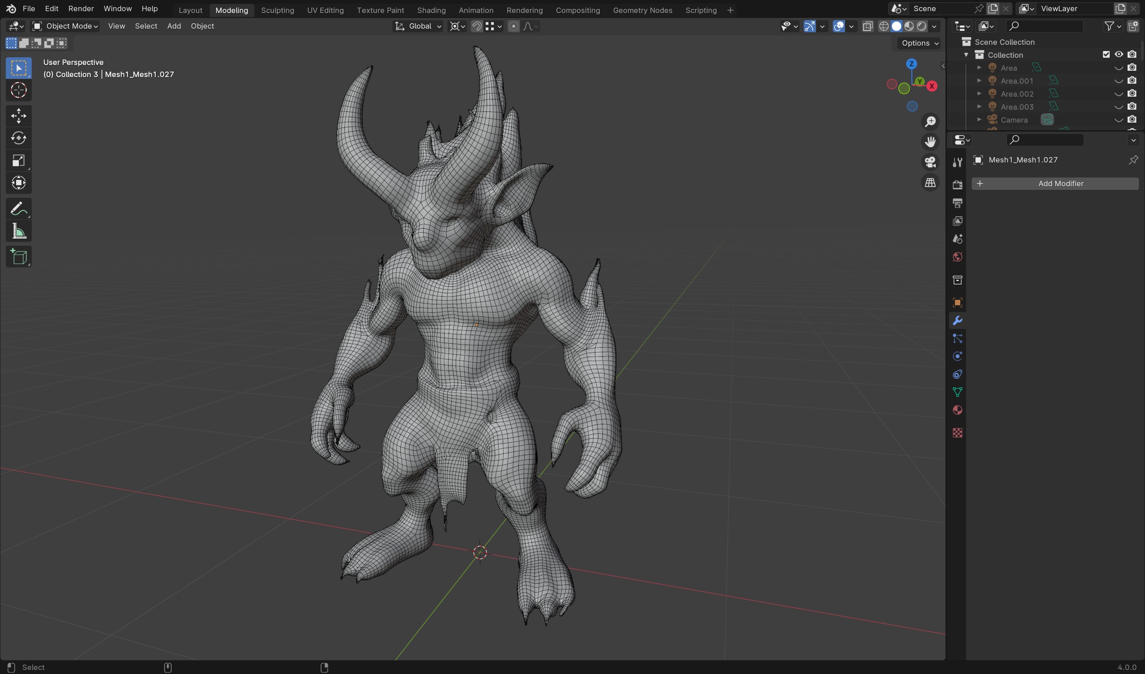Open the viewport Add menu

pos(174,26)
